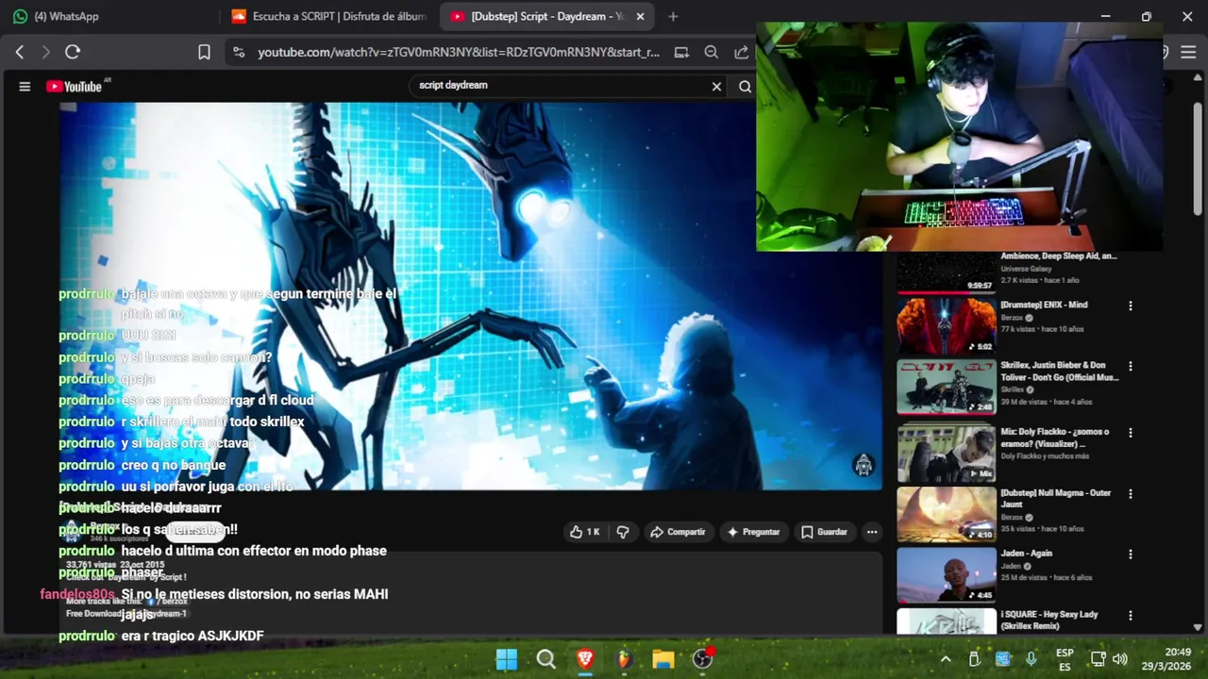
Task: Open the Jaden - Again video thumbnail
Action: tap(946, 575)
